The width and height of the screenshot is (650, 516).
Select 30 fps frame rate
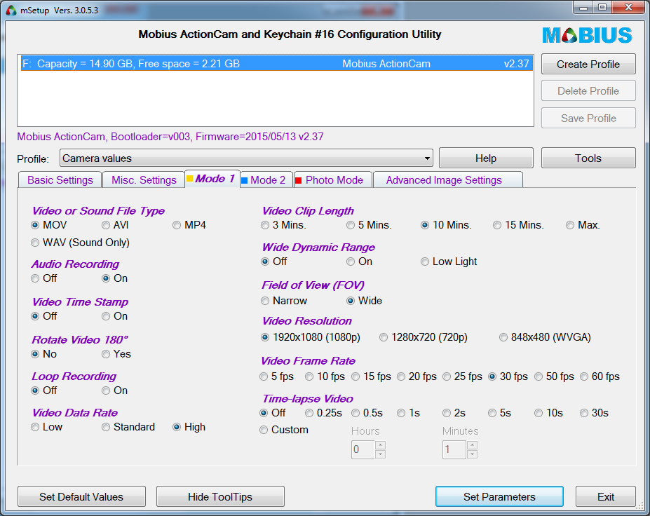508,376
